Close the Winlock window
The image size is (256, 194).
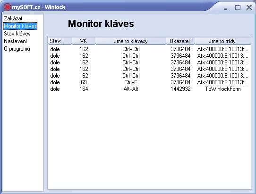pos(249,8)
